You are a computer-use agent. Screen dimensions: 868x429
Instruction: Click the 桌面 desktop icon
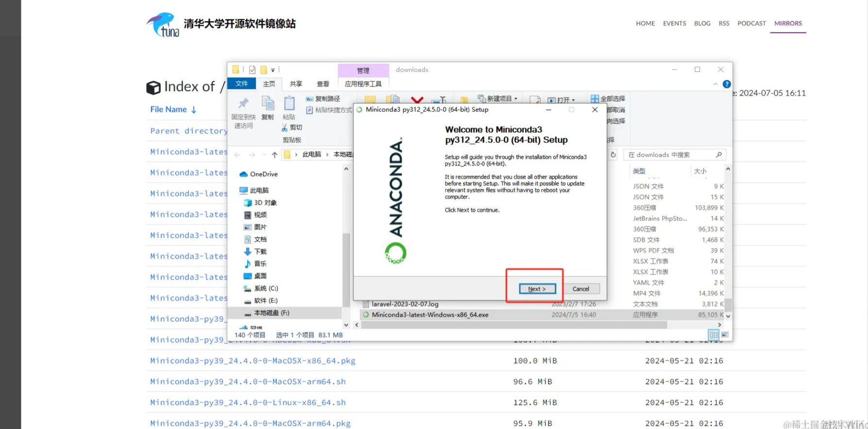[x=248, y=276]
